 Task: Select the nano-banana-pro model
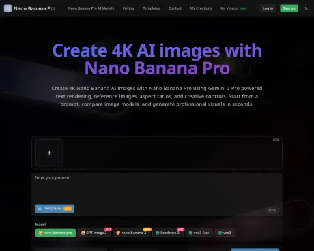(55, 233)
